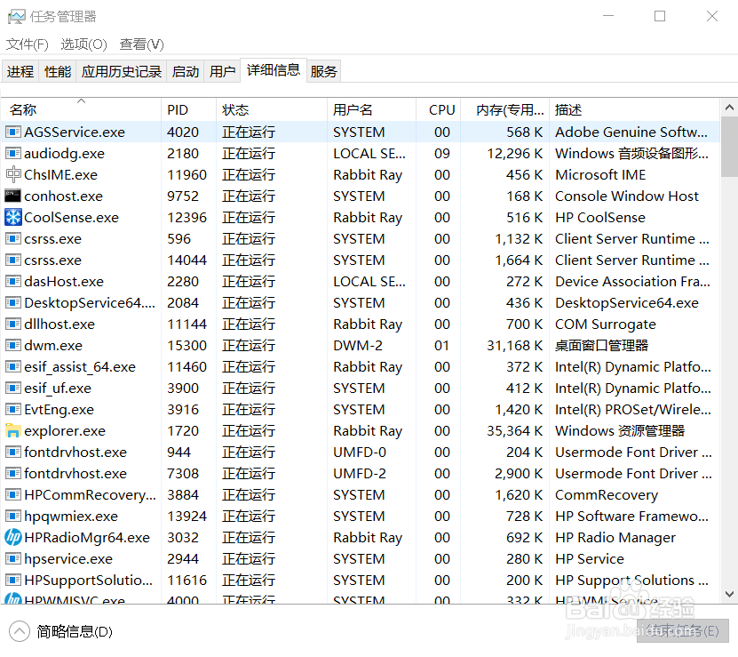Open the 文件(F) menu
Screen dimensions: 738x657
click(27, 44)
